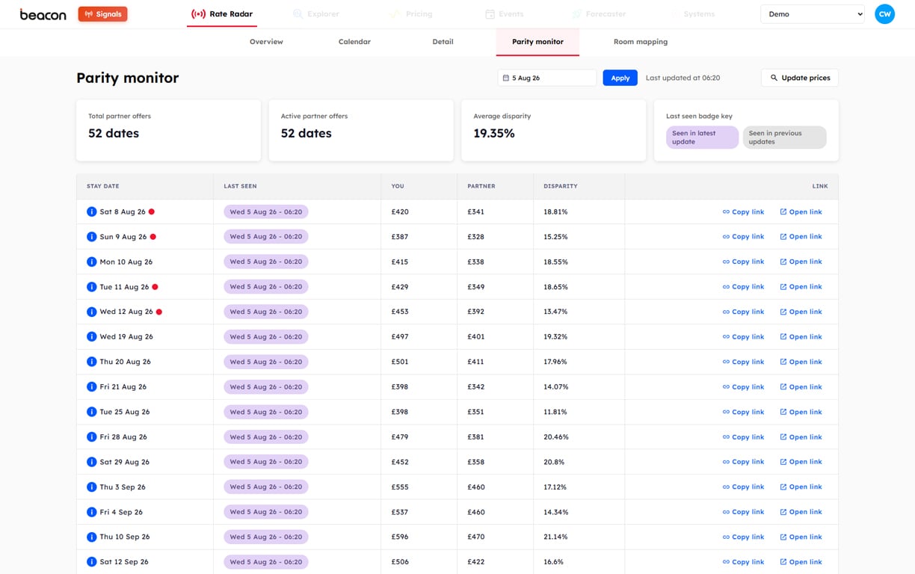Click the Active partner offers card
This screenshot has width=915, height=574.
[x=361, y=131]
